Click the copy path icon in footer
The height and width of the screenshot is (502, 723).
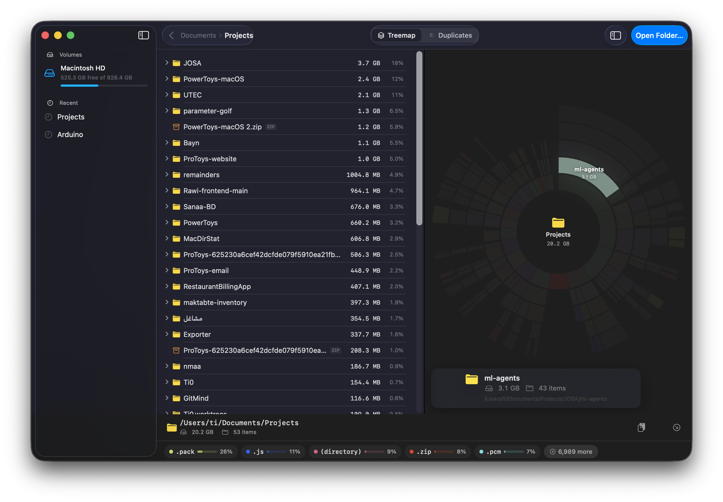641,427
